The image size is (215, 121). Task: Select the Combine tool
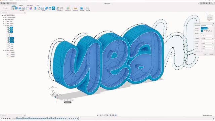(46, 8)
